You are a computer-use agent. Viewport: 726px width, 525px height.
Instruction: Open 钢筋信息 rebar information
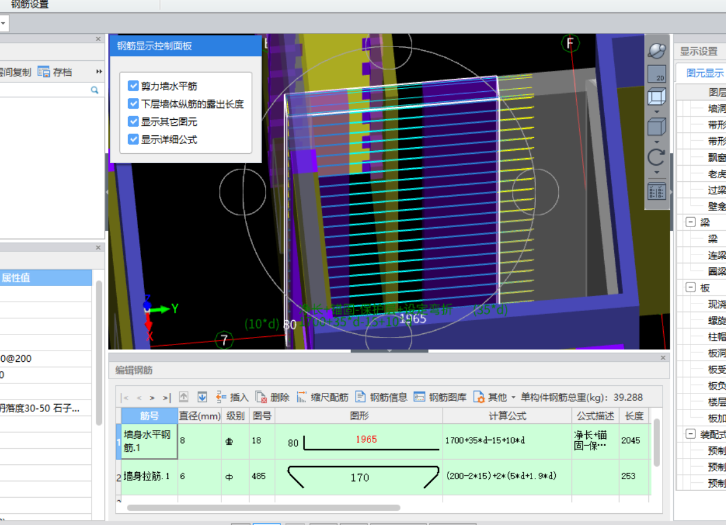(x=382, y=397)
